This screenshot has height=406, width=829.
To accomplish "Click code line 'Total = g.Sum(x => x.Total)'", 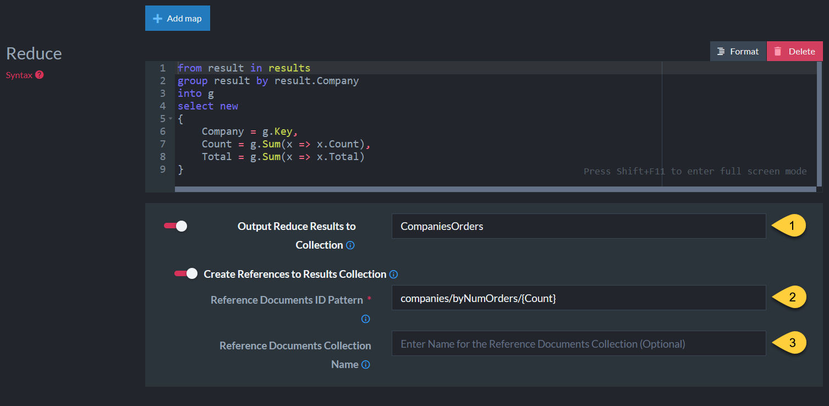I will (283, 157).
